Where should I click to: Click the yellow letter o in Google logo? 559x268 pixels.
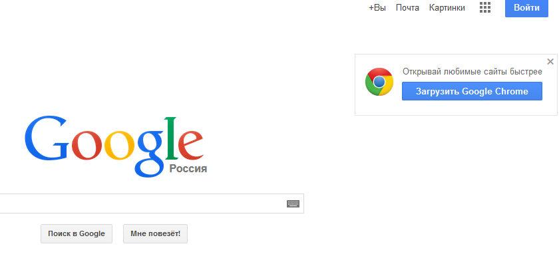(x=119, y=146)
